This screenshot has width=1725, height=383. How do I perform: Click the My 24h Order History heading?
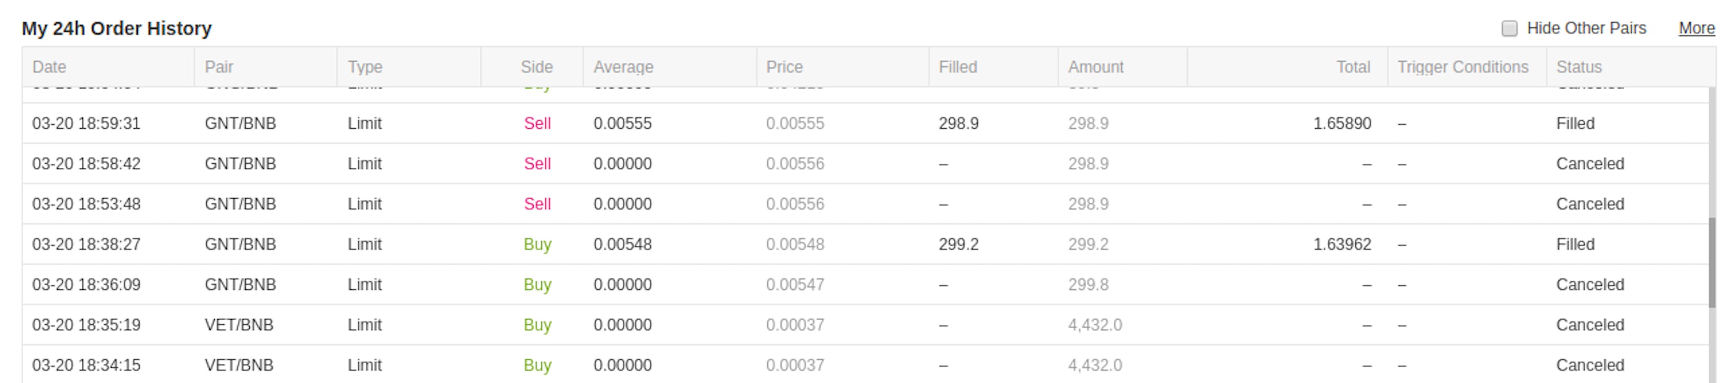click(116, 29)
